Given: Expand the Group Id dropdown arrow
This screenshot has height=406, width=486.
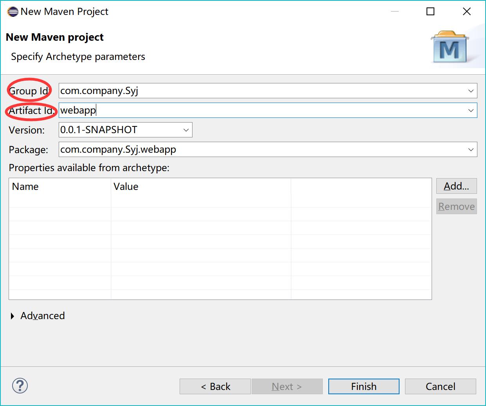Looking at the screenshot, I should coord(471,91).
